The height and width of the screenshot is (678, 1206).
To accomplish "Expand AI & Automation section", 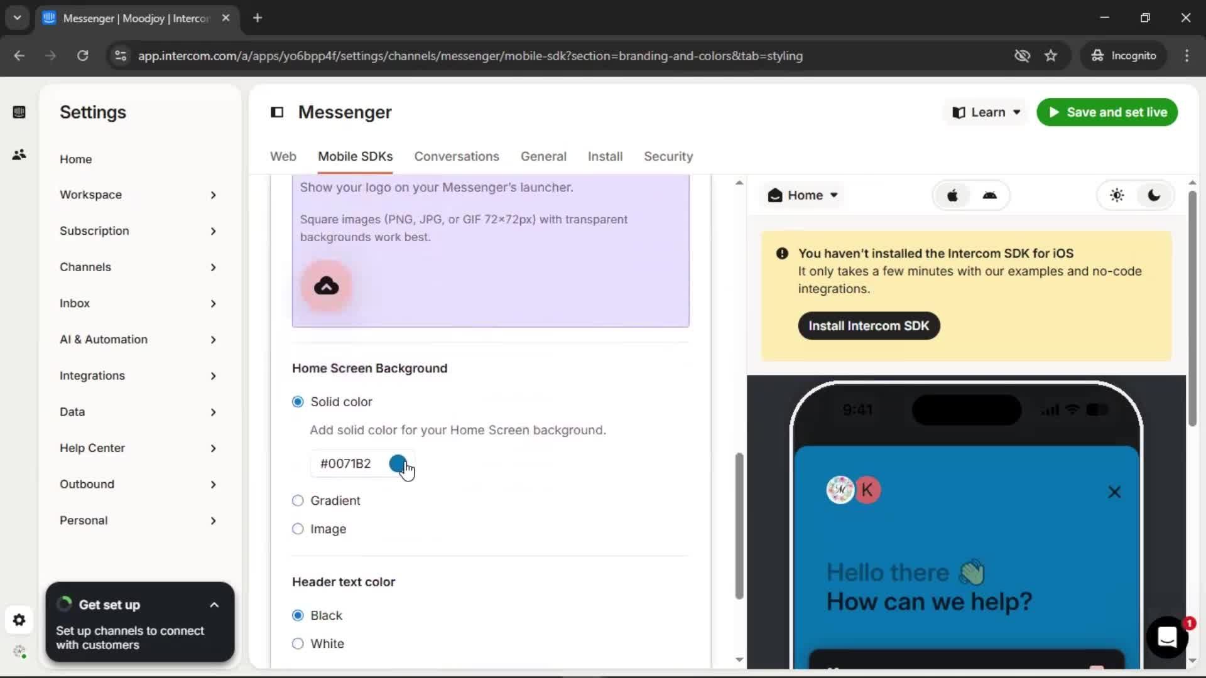I will click(139, 340).
